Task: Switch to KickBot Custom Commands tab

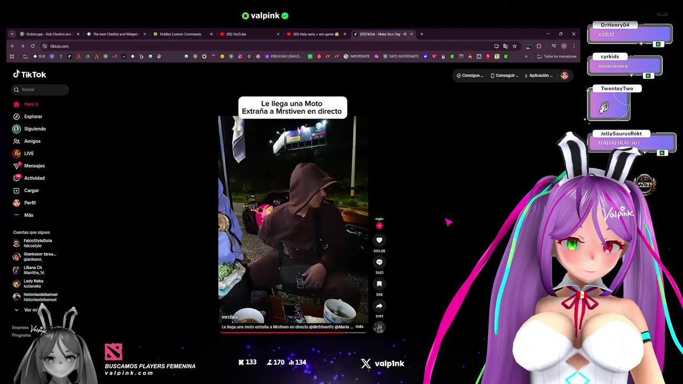Action: pos(181,34)
